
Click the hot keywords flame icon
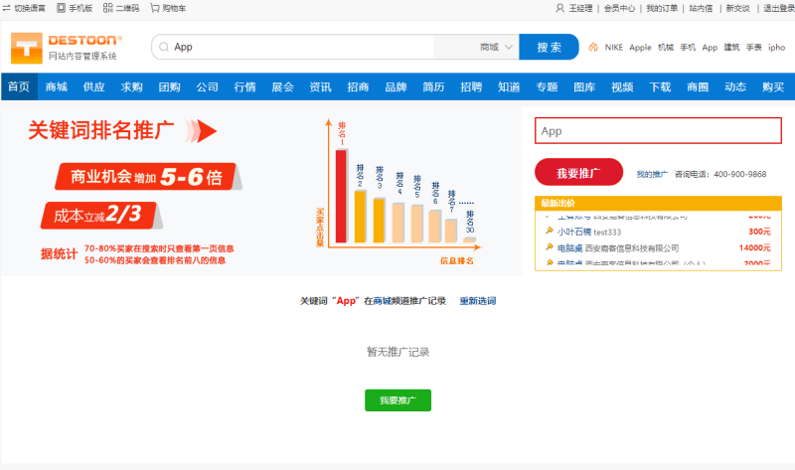click(592, 47)
